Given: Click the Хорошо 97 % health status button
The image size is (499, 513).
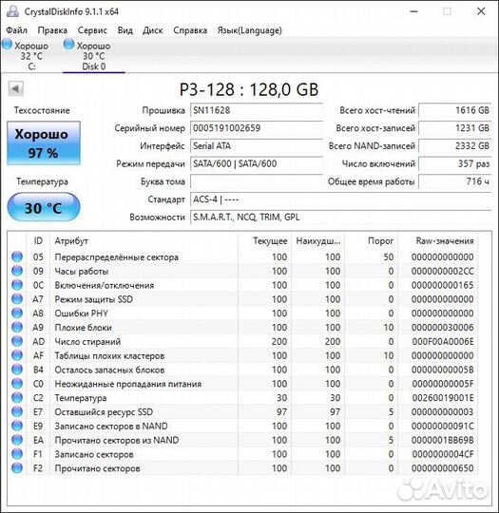Looking at the screenshot, I should pos(44,142).
